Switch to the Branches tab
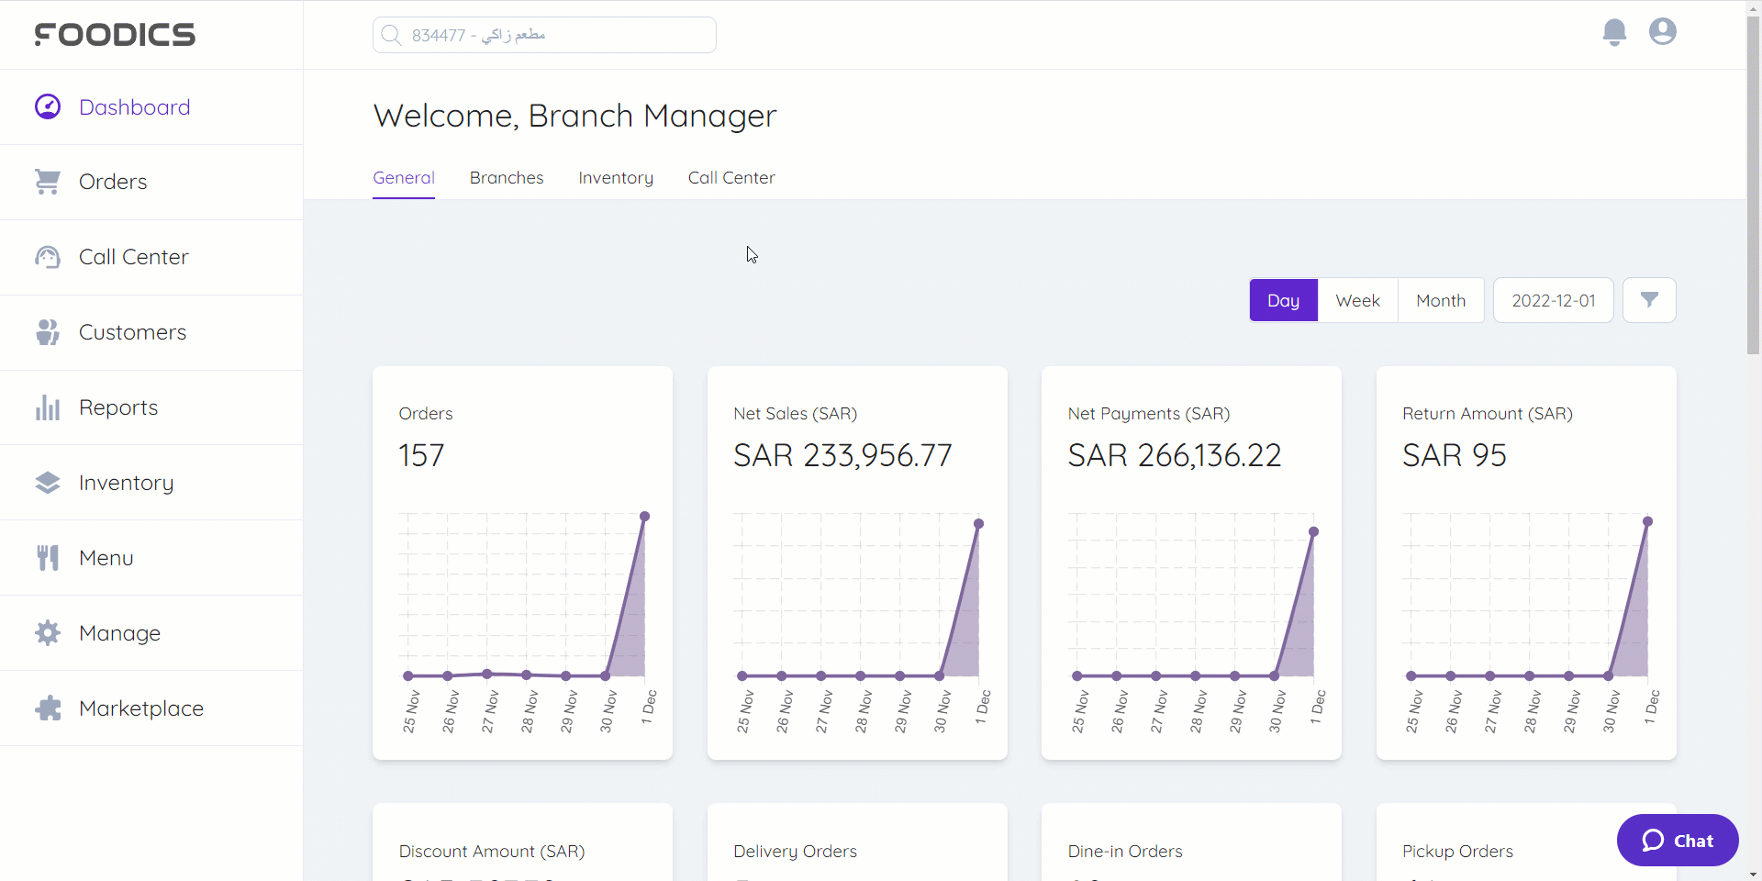Image resolution: width=1762 pixels, height=881 pixels. (x=507, y=178)
